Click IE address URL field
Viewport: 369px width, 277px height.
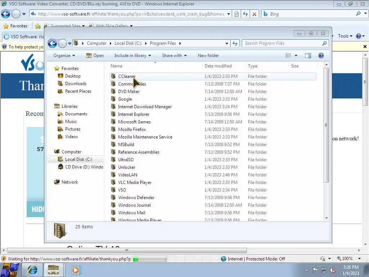coord(131,14)
